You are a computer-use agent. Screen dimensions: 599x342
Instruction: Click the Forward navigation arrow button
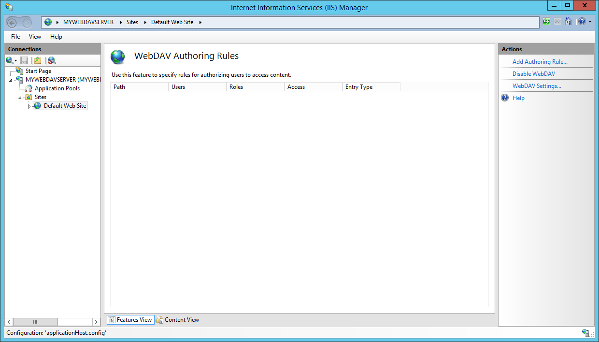coord(27,22)
